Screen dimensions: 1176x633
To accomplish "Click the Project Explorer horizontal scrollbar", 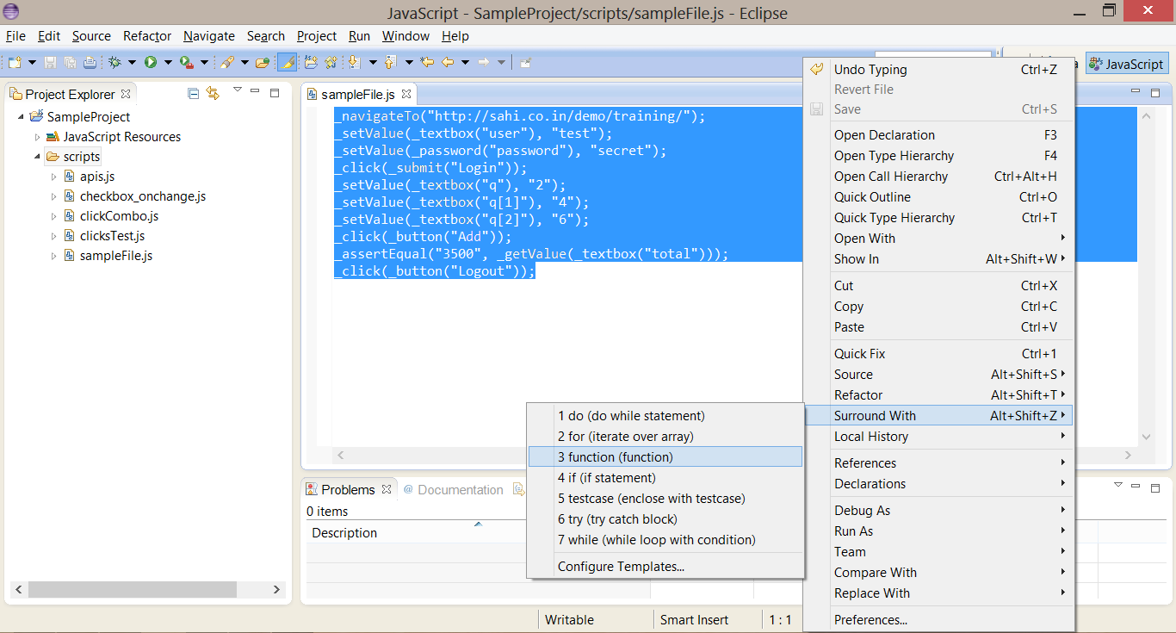I will pyautogui.click(x=133, y=589).
